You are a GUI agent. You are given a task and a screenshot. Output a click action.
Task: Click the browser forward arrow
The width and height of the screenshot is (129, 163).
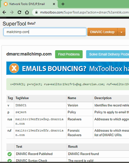pos(12,12)
